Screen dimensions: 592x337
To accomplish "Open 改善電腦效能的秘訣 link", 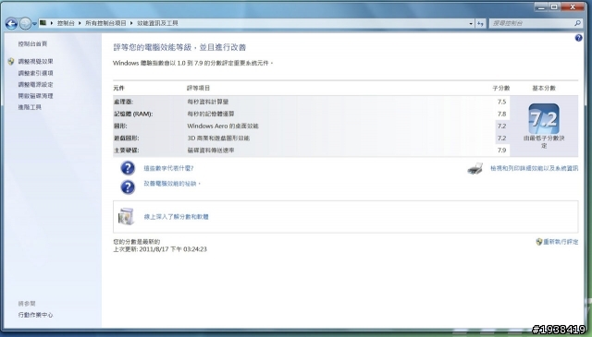I will pos(172,184).
